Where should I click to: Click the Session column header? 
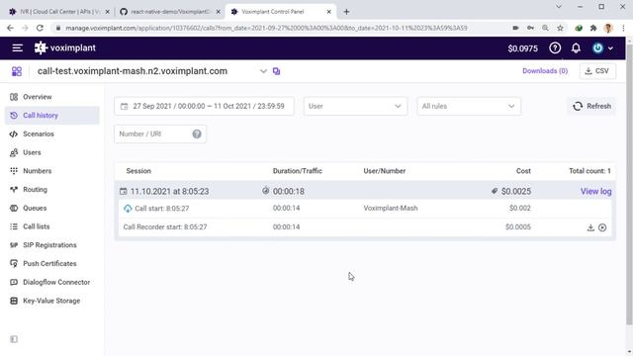click(x=138, y=171)
